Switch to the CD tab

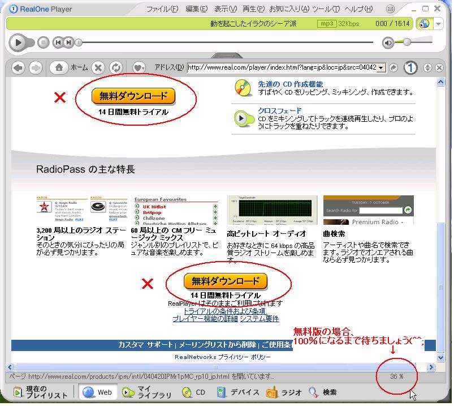194,392
